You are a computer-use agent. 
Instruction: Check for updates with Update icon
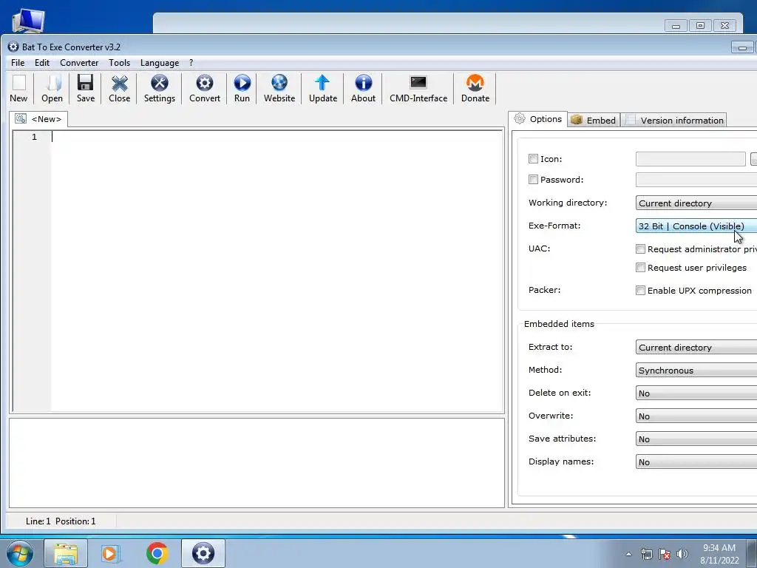(x=322, y=89)
